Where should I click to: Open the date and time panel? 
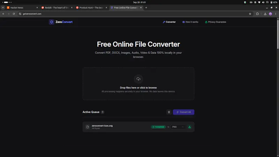point(139,2)
